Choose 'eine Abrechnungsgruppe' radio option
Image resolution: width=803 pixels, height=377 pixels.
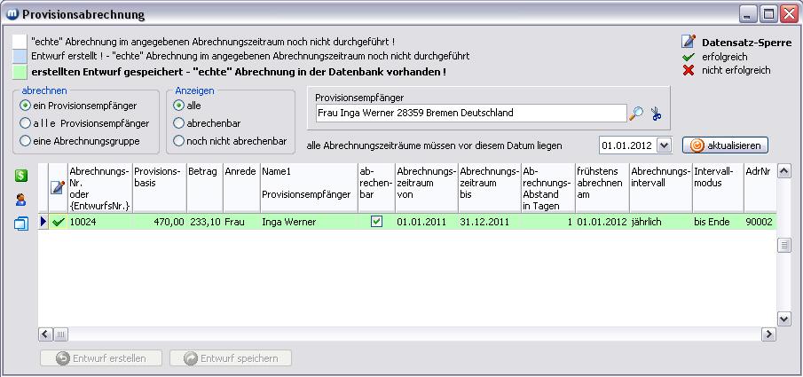[x=26, y=140]
